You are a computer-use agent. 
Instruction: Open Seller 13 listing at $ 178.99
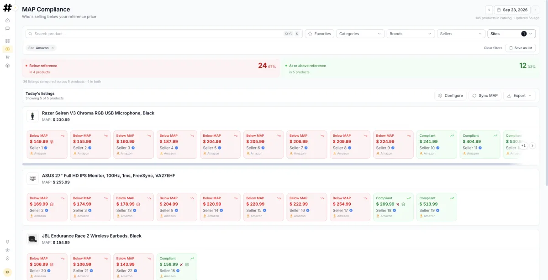point(134,207)
